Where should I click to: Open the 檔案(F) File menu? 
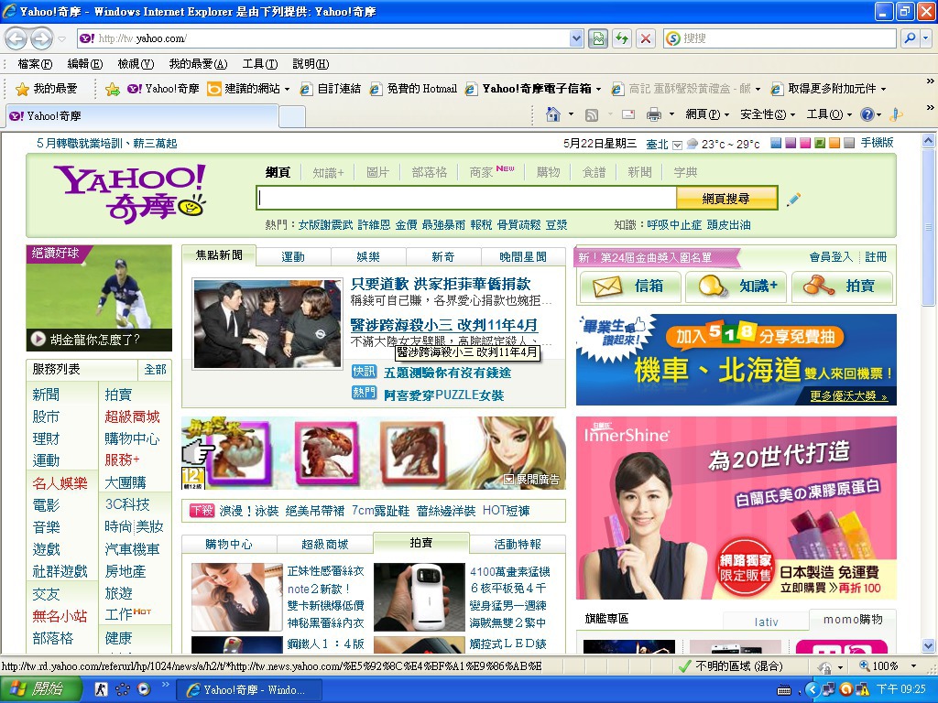pos(35,64)
